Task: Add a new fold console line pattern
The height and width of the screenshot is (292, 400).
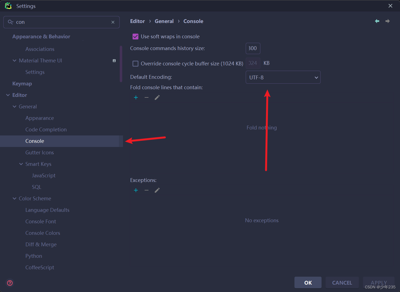Action: [136, 97]
